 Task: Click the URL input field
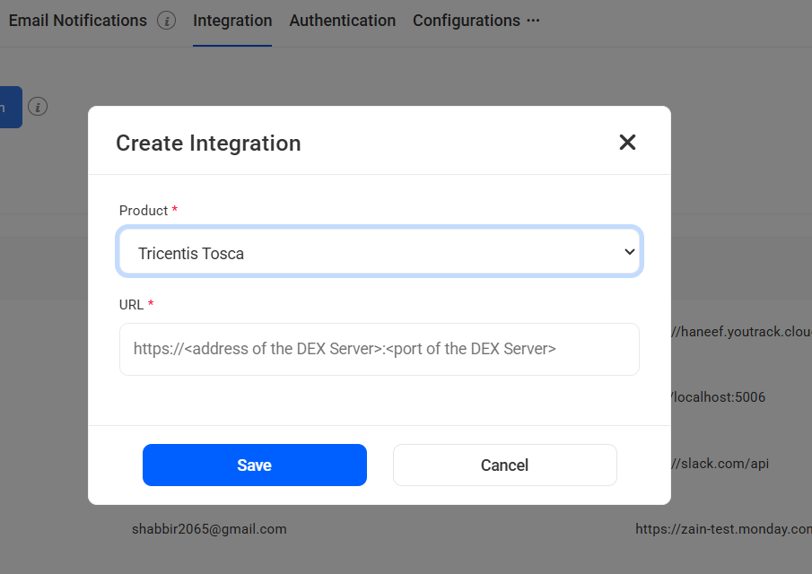coord(379,349)
